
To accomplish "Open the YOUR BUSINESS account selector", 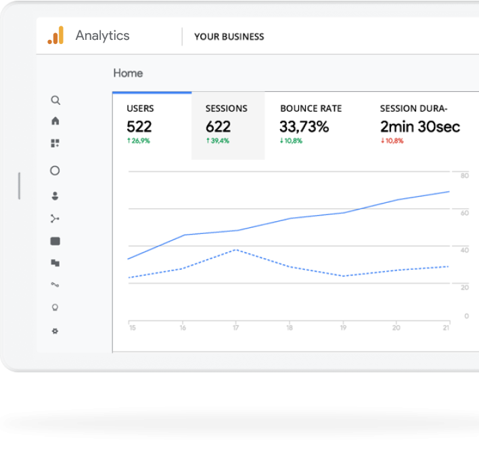I will (x=229, y=37).
